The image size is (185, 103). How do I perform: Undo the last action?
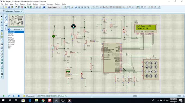93,7
